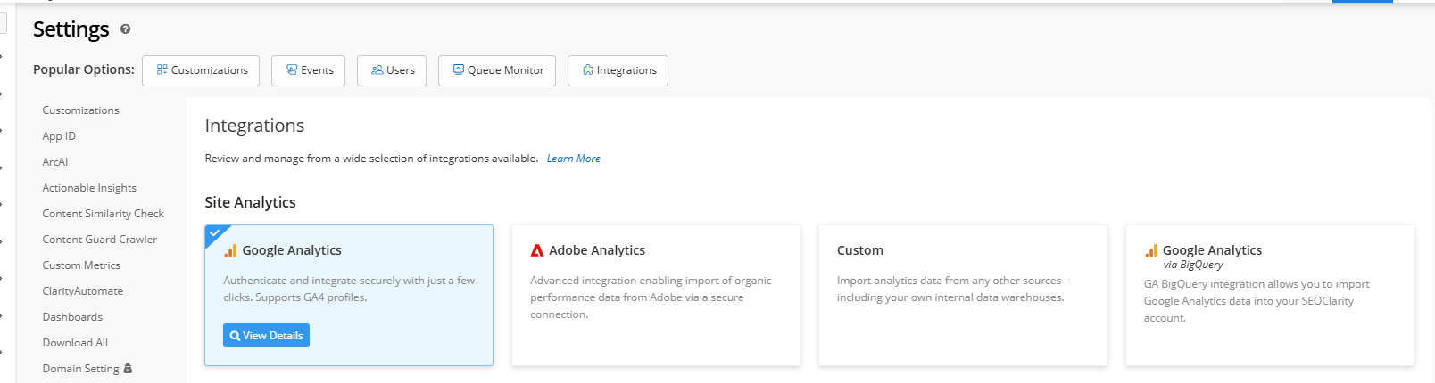Open Custom Metrics settings

point(81,265)
